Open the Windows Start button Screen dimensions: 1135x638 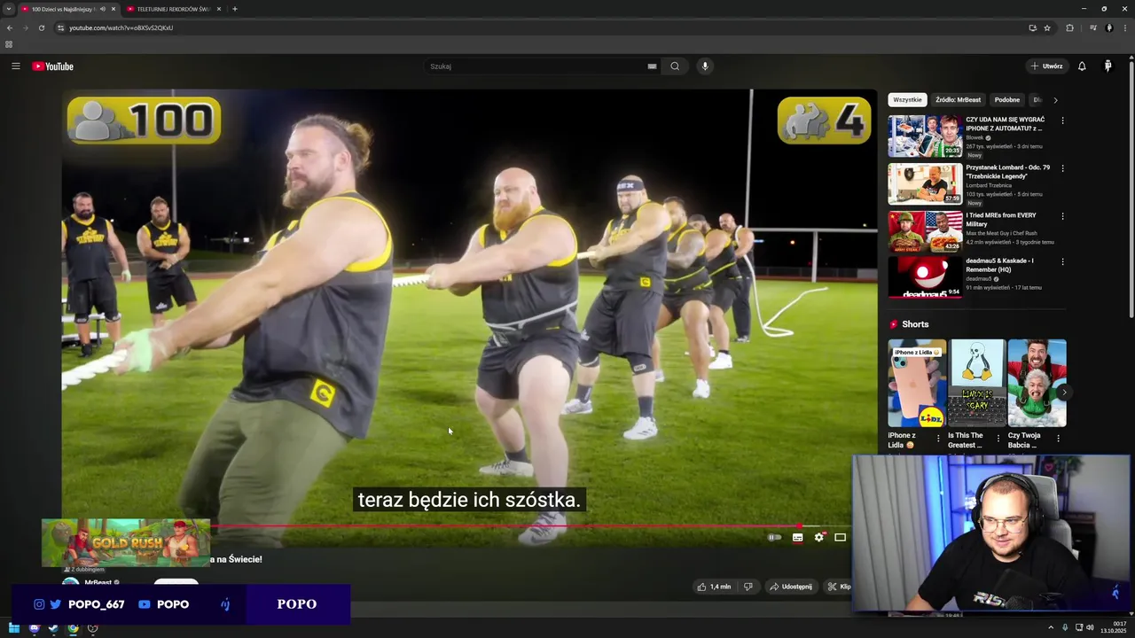[13, 628]
